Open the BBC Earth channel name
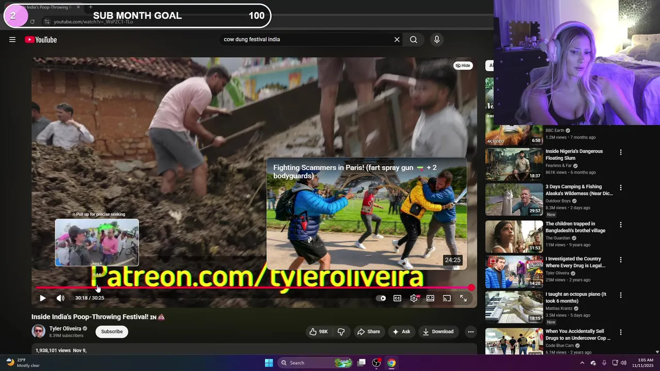Screen dimensions: 660x371 [x=555, y=130]
